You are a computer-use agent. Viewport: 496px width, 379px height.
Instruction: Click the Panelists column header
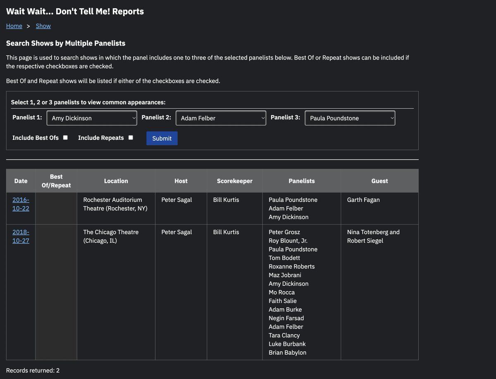pos(302,181)
